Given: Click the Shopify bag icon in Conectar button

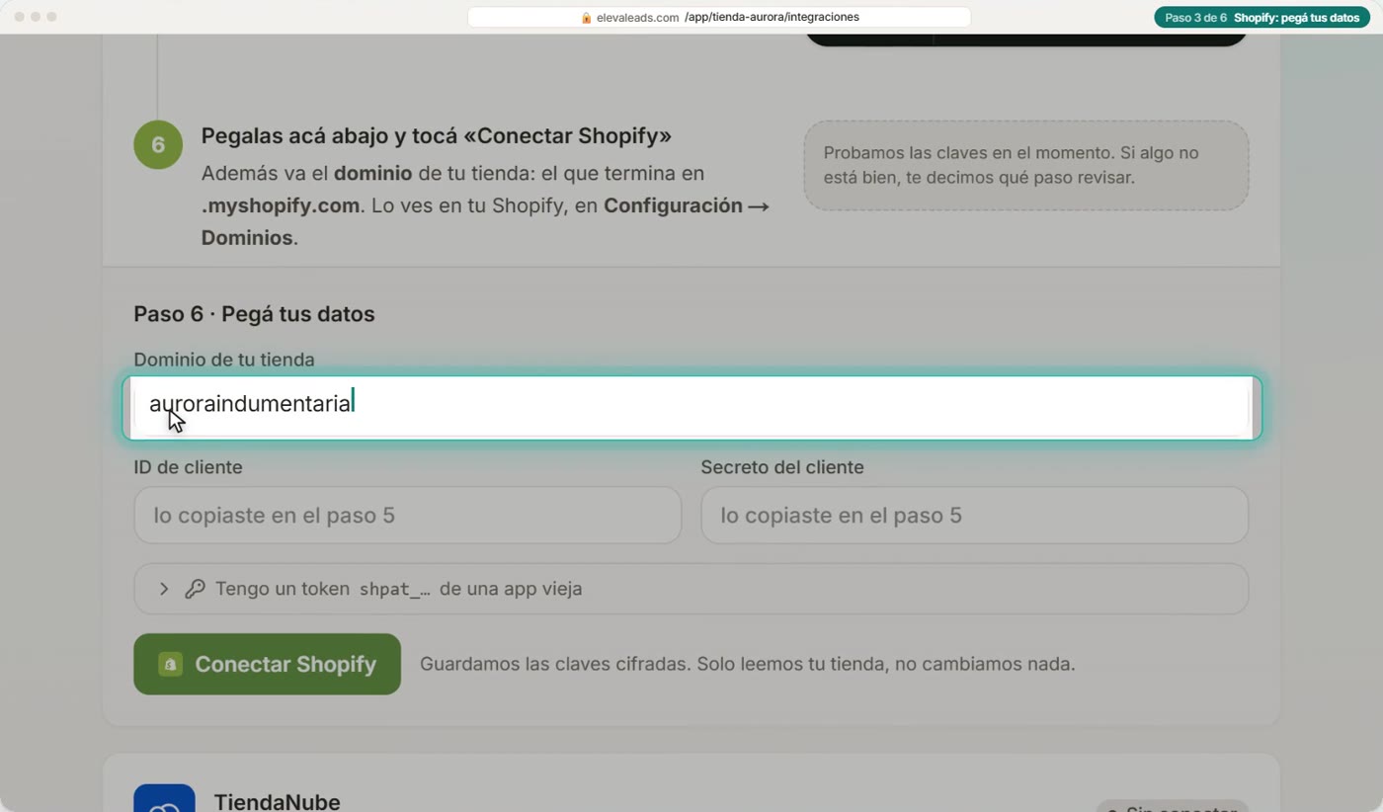Looking at the screenshot, I should 170,664.
